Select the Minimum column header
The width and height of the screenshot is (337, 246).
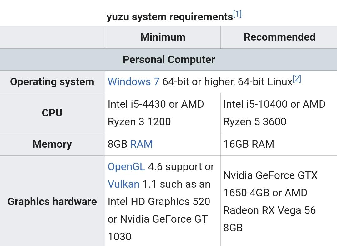(163, 37)
